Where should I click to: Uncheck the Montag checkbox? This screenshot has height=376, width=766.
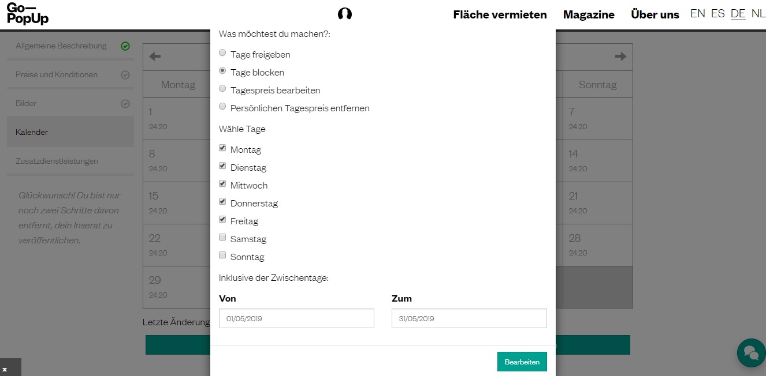pyautogui.click(x=222, y=148)
